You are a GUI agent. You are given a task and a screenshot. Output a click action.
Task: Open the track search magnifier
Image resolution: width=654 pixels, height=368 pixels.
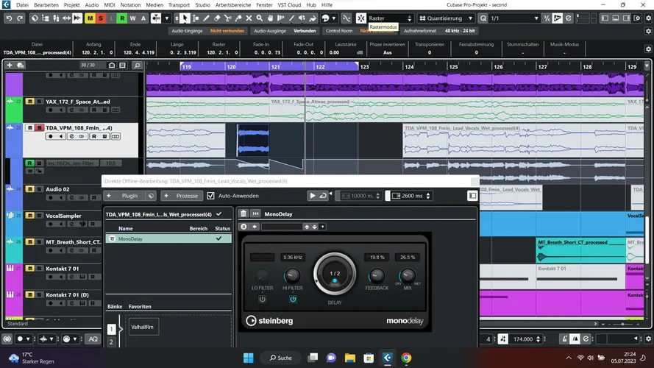pos(137,65)
